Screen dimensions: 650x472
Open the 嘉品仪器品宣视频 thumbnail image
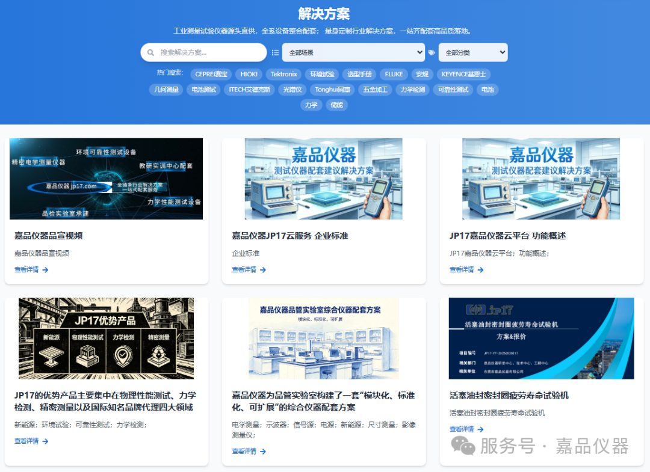tap(106, 179)
